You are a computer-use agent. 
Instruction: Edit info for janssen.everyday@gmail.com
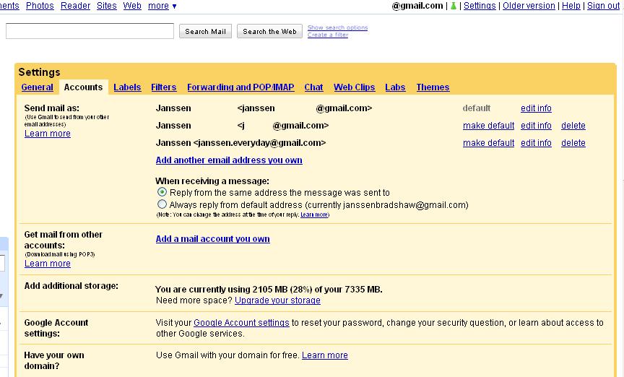pyautogui.click(x=536, y=143)
